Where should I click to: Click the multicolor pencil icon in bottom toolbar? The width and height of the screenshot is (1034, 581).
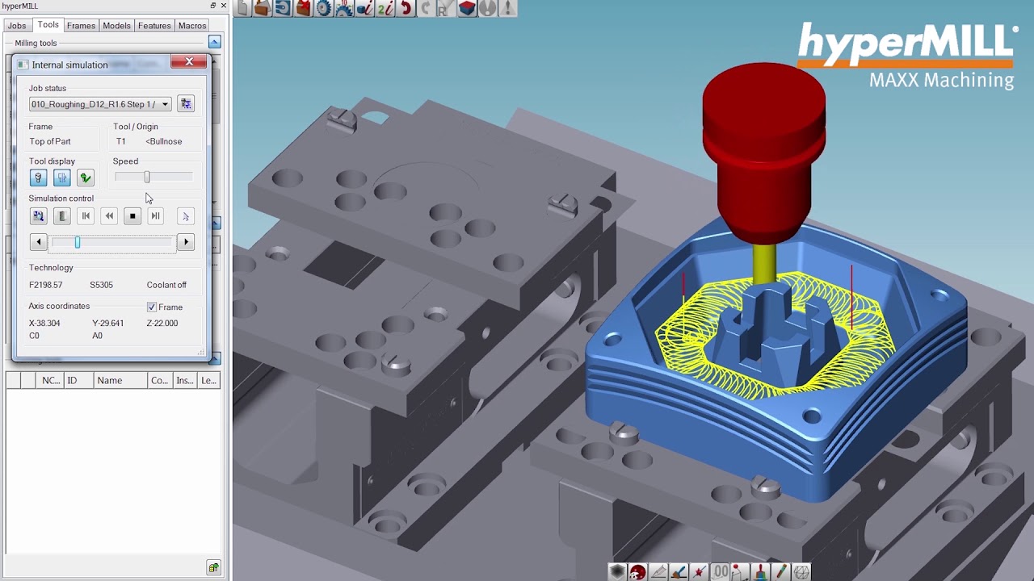(x=780, y=572)
